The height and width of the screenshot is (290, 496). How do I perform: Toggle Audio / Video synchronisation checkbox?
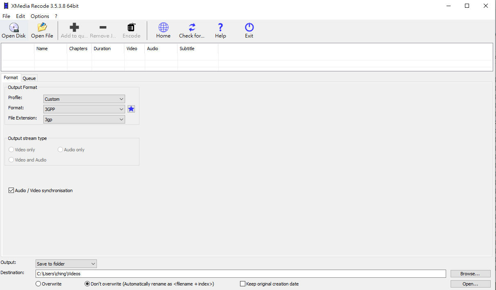click(11, 190)
